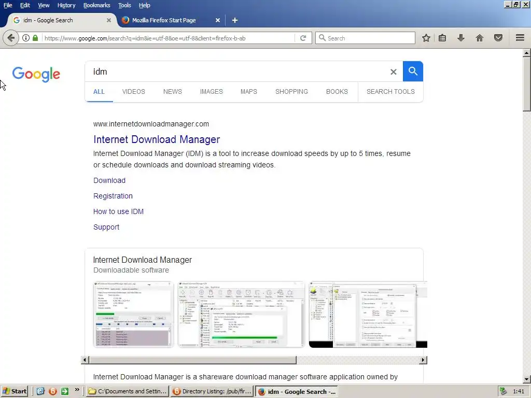Click the Show Desktop quick launch icon
Image resolution: width=531 pixels, height=398 pixels.
(40, 391)
